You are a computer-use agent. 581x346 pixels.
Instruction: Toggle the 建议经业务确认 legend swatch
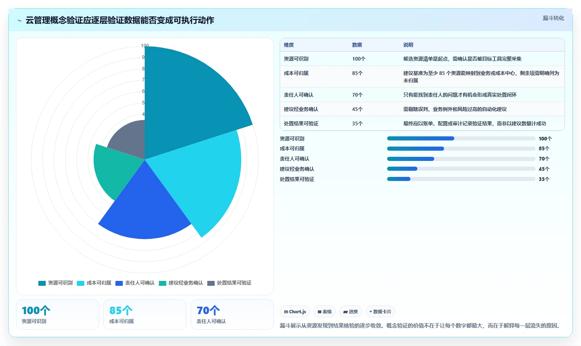(x=162, y=283)
